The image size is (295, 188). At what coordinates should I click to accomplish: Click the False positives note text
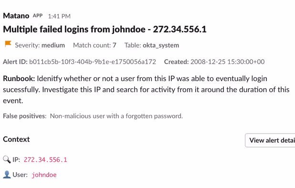(x=93, y=116)
